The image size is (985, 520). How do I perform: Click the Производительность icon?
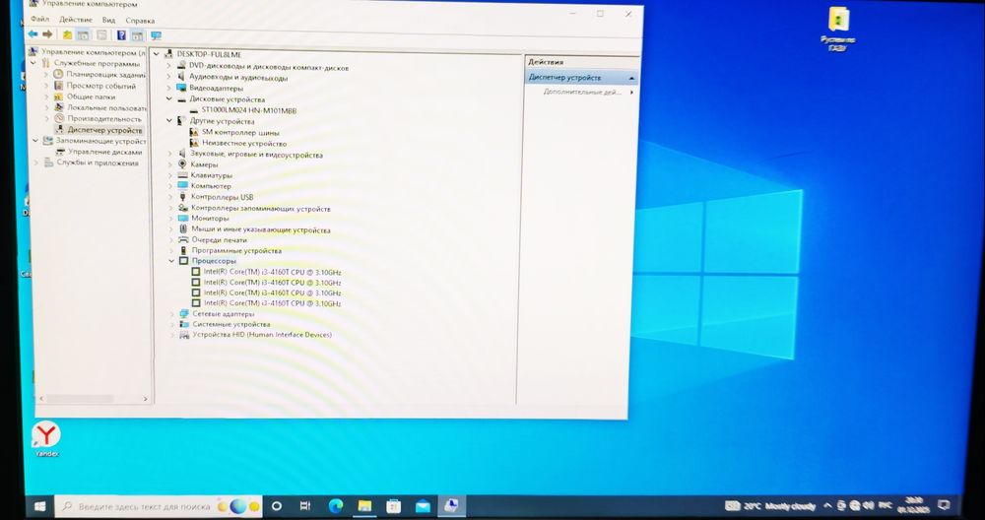[x=59, y=119]
